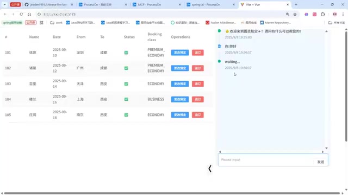Open the work bookmarks folder
This screenshot has height=195, width=348.
click(57, 23)
